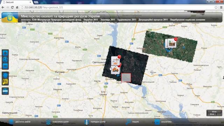Select the magnifier zoom-area tool
Image resolution: width=224 pixels, height=126 pixels.
click(5, 82)
